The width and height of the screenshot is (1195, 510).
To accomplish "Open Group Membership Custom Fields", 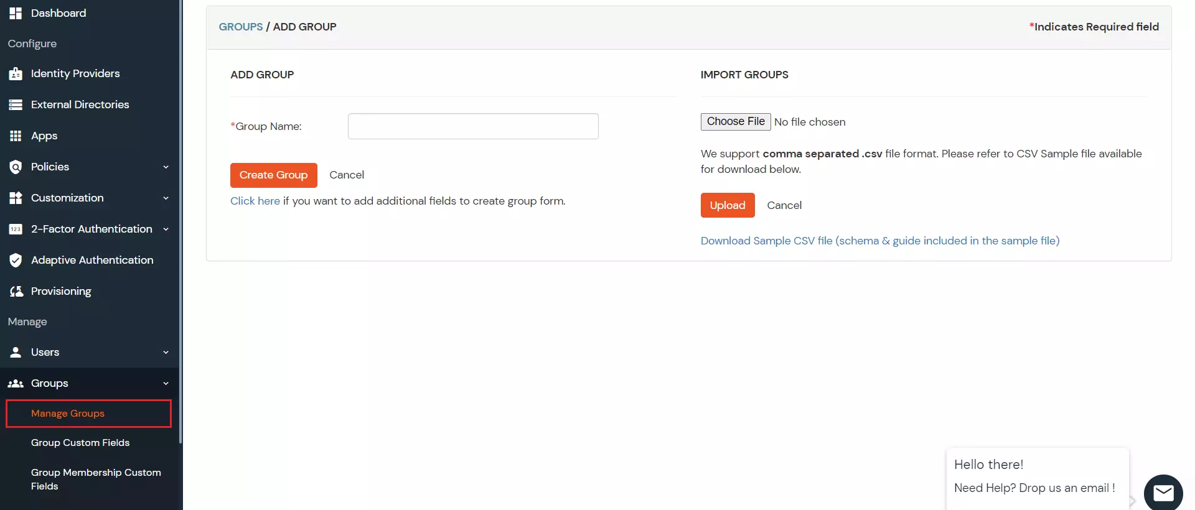I will tap(96, 479).
